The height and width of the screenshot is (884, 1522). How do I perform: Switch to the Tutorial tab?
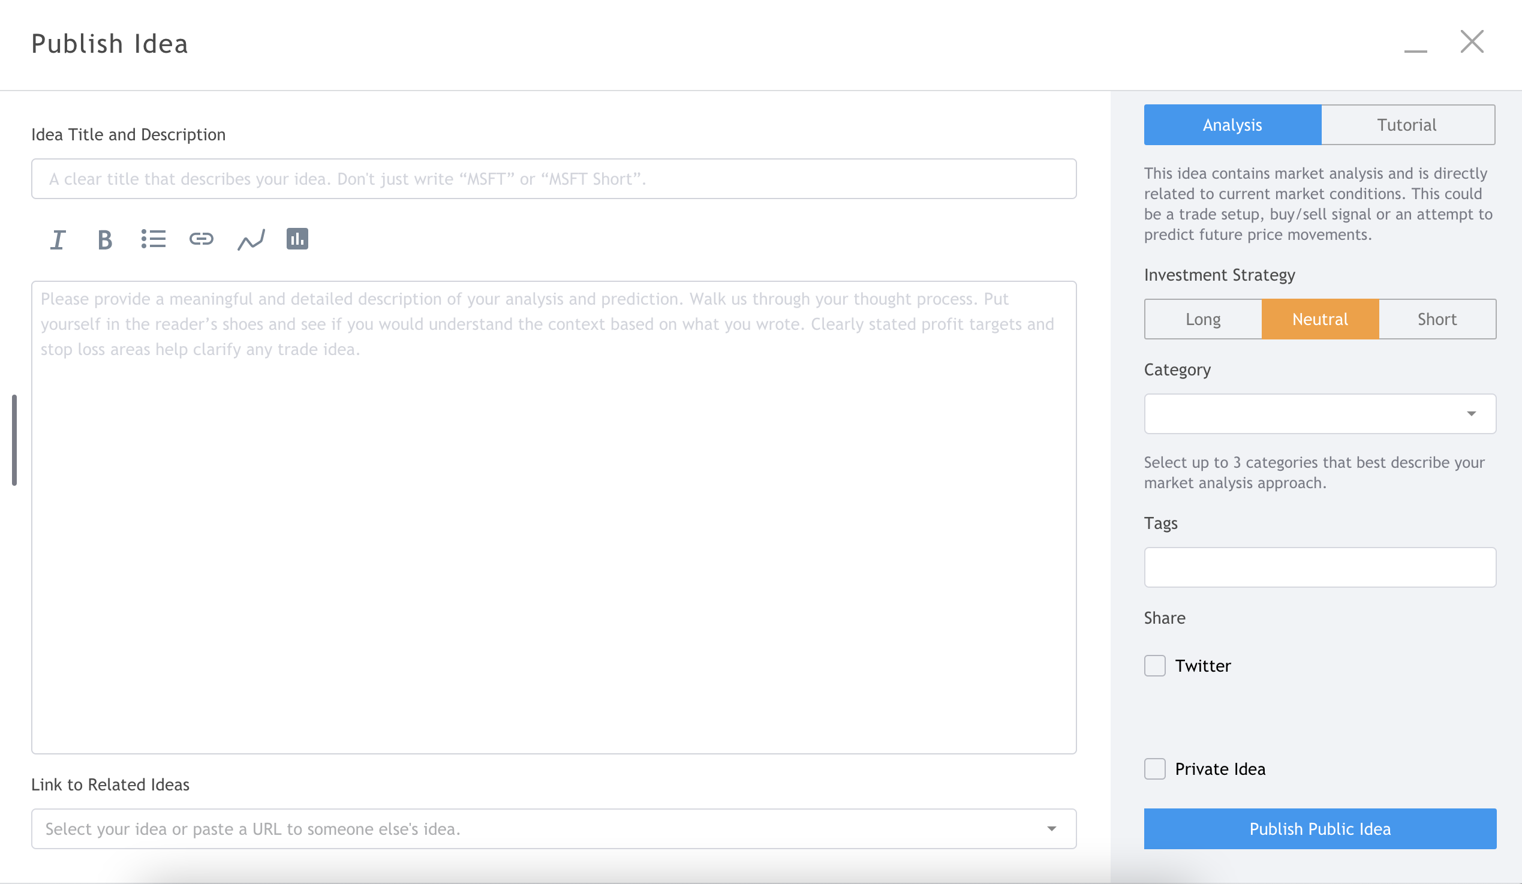pyautogui.click(x=1407, y=125)
